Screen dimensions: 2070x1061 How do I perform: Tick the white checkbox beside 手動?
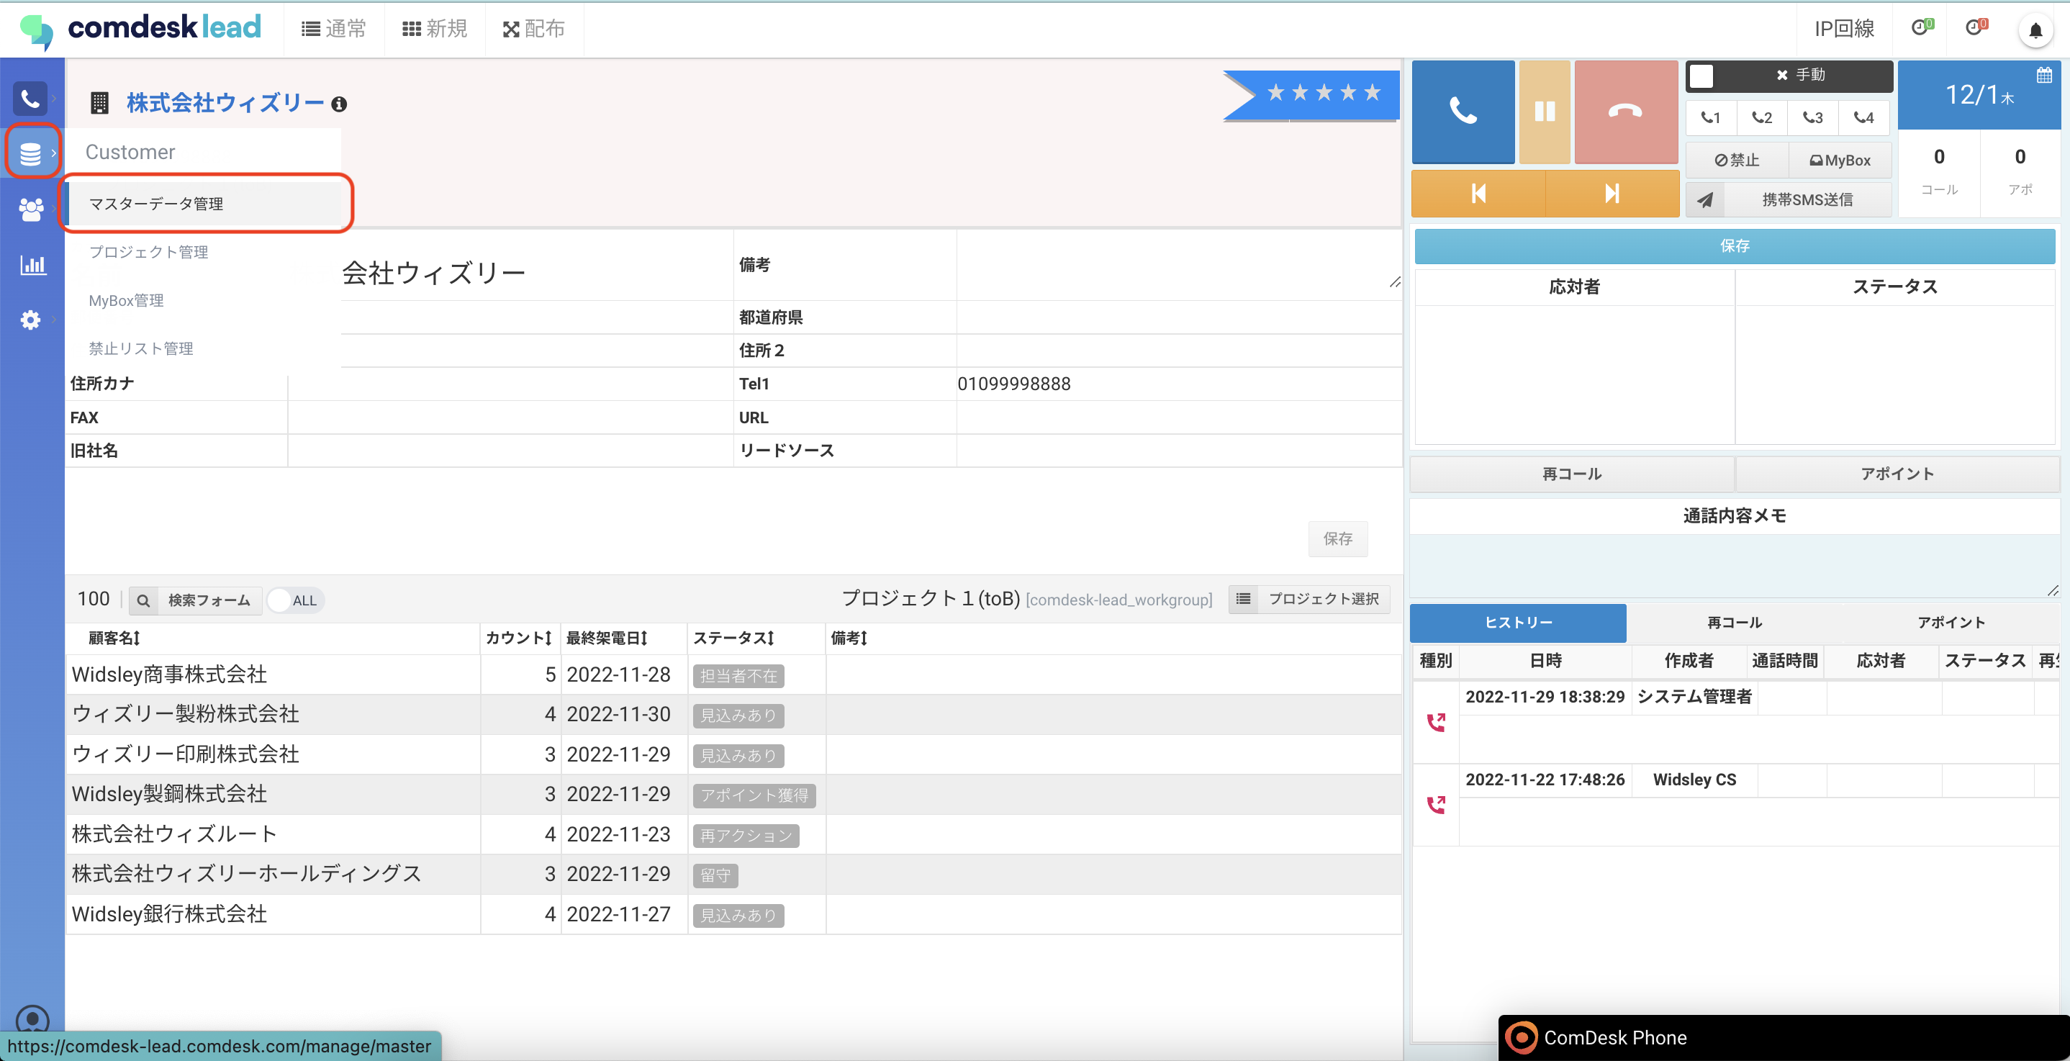(x=1701, y=76)
